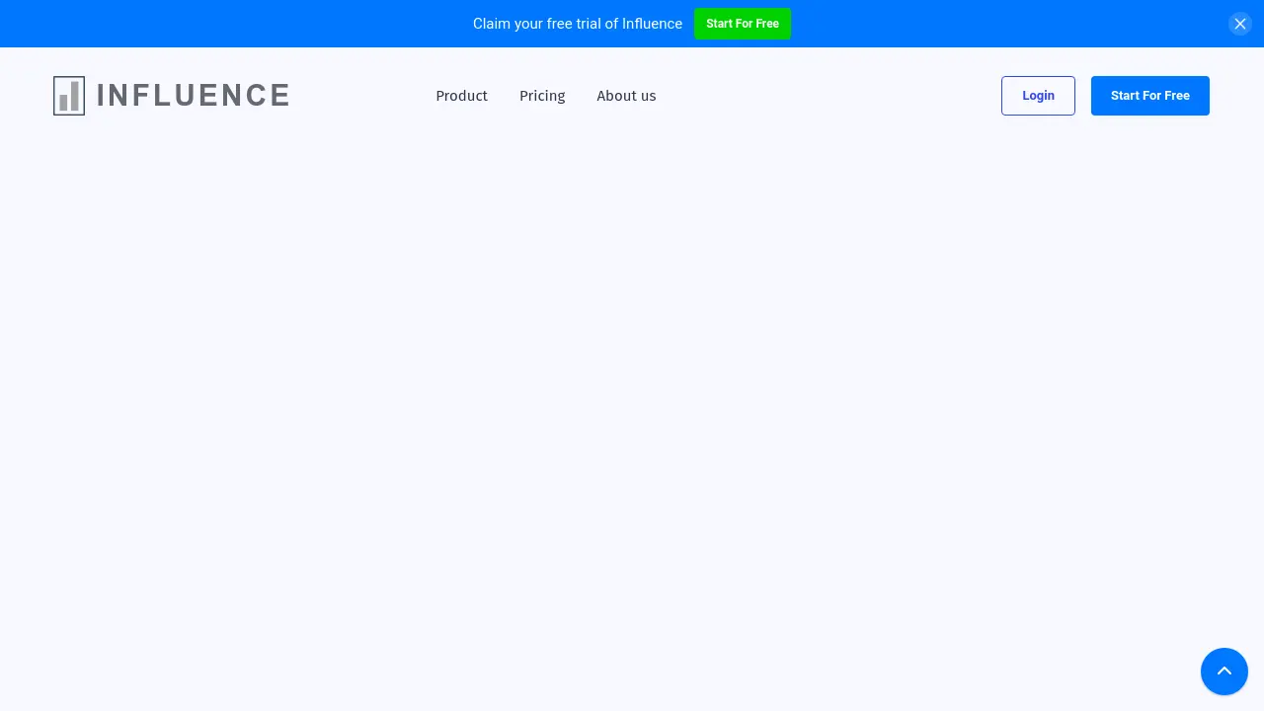This screenshot has height=711, width=1264.
Task: Start the free trial from the top banner
Action: 742,24
